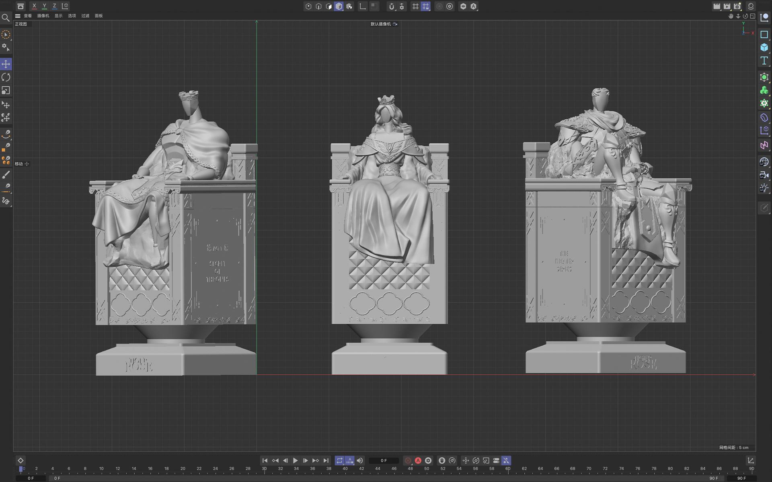Image resolution: width=772 pixels, height=482 pixels.
Task: Click the current frame field 0 F
Action: (384, 461)
